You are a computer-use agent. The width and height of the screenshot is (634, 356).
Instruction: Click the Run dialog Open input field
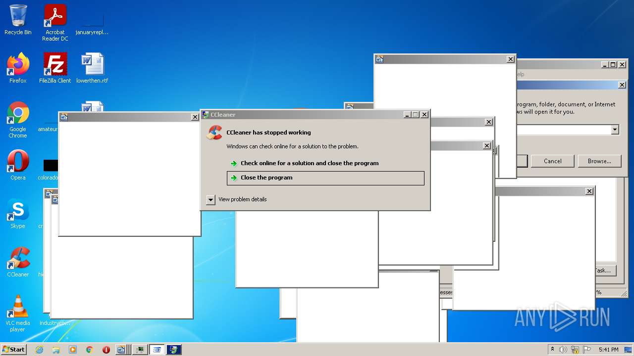(563, 130)
